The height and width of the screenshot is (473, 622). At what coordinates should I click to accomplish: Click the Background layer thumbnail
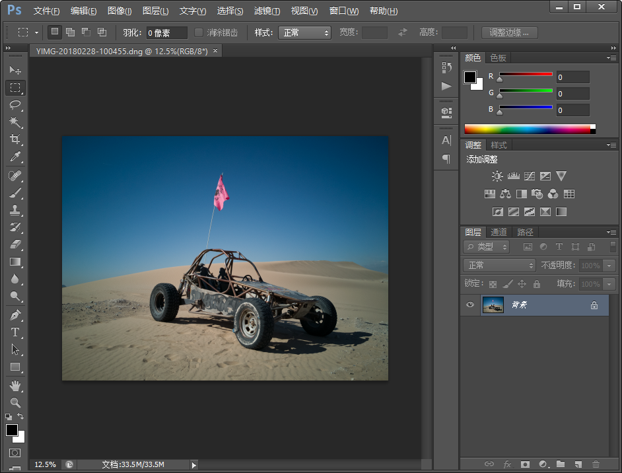point(493,305)
